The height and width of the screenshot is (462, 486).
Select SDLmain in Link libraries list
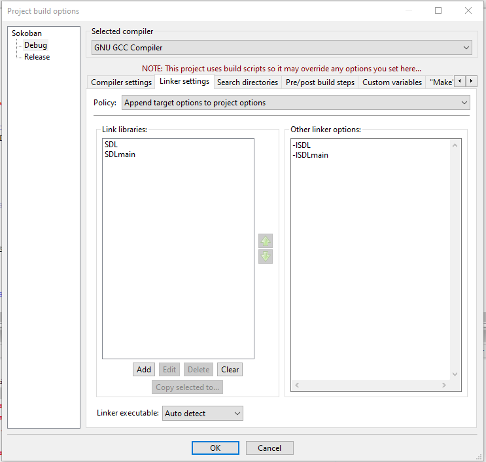pyautogui.click(x=120, y=154)
